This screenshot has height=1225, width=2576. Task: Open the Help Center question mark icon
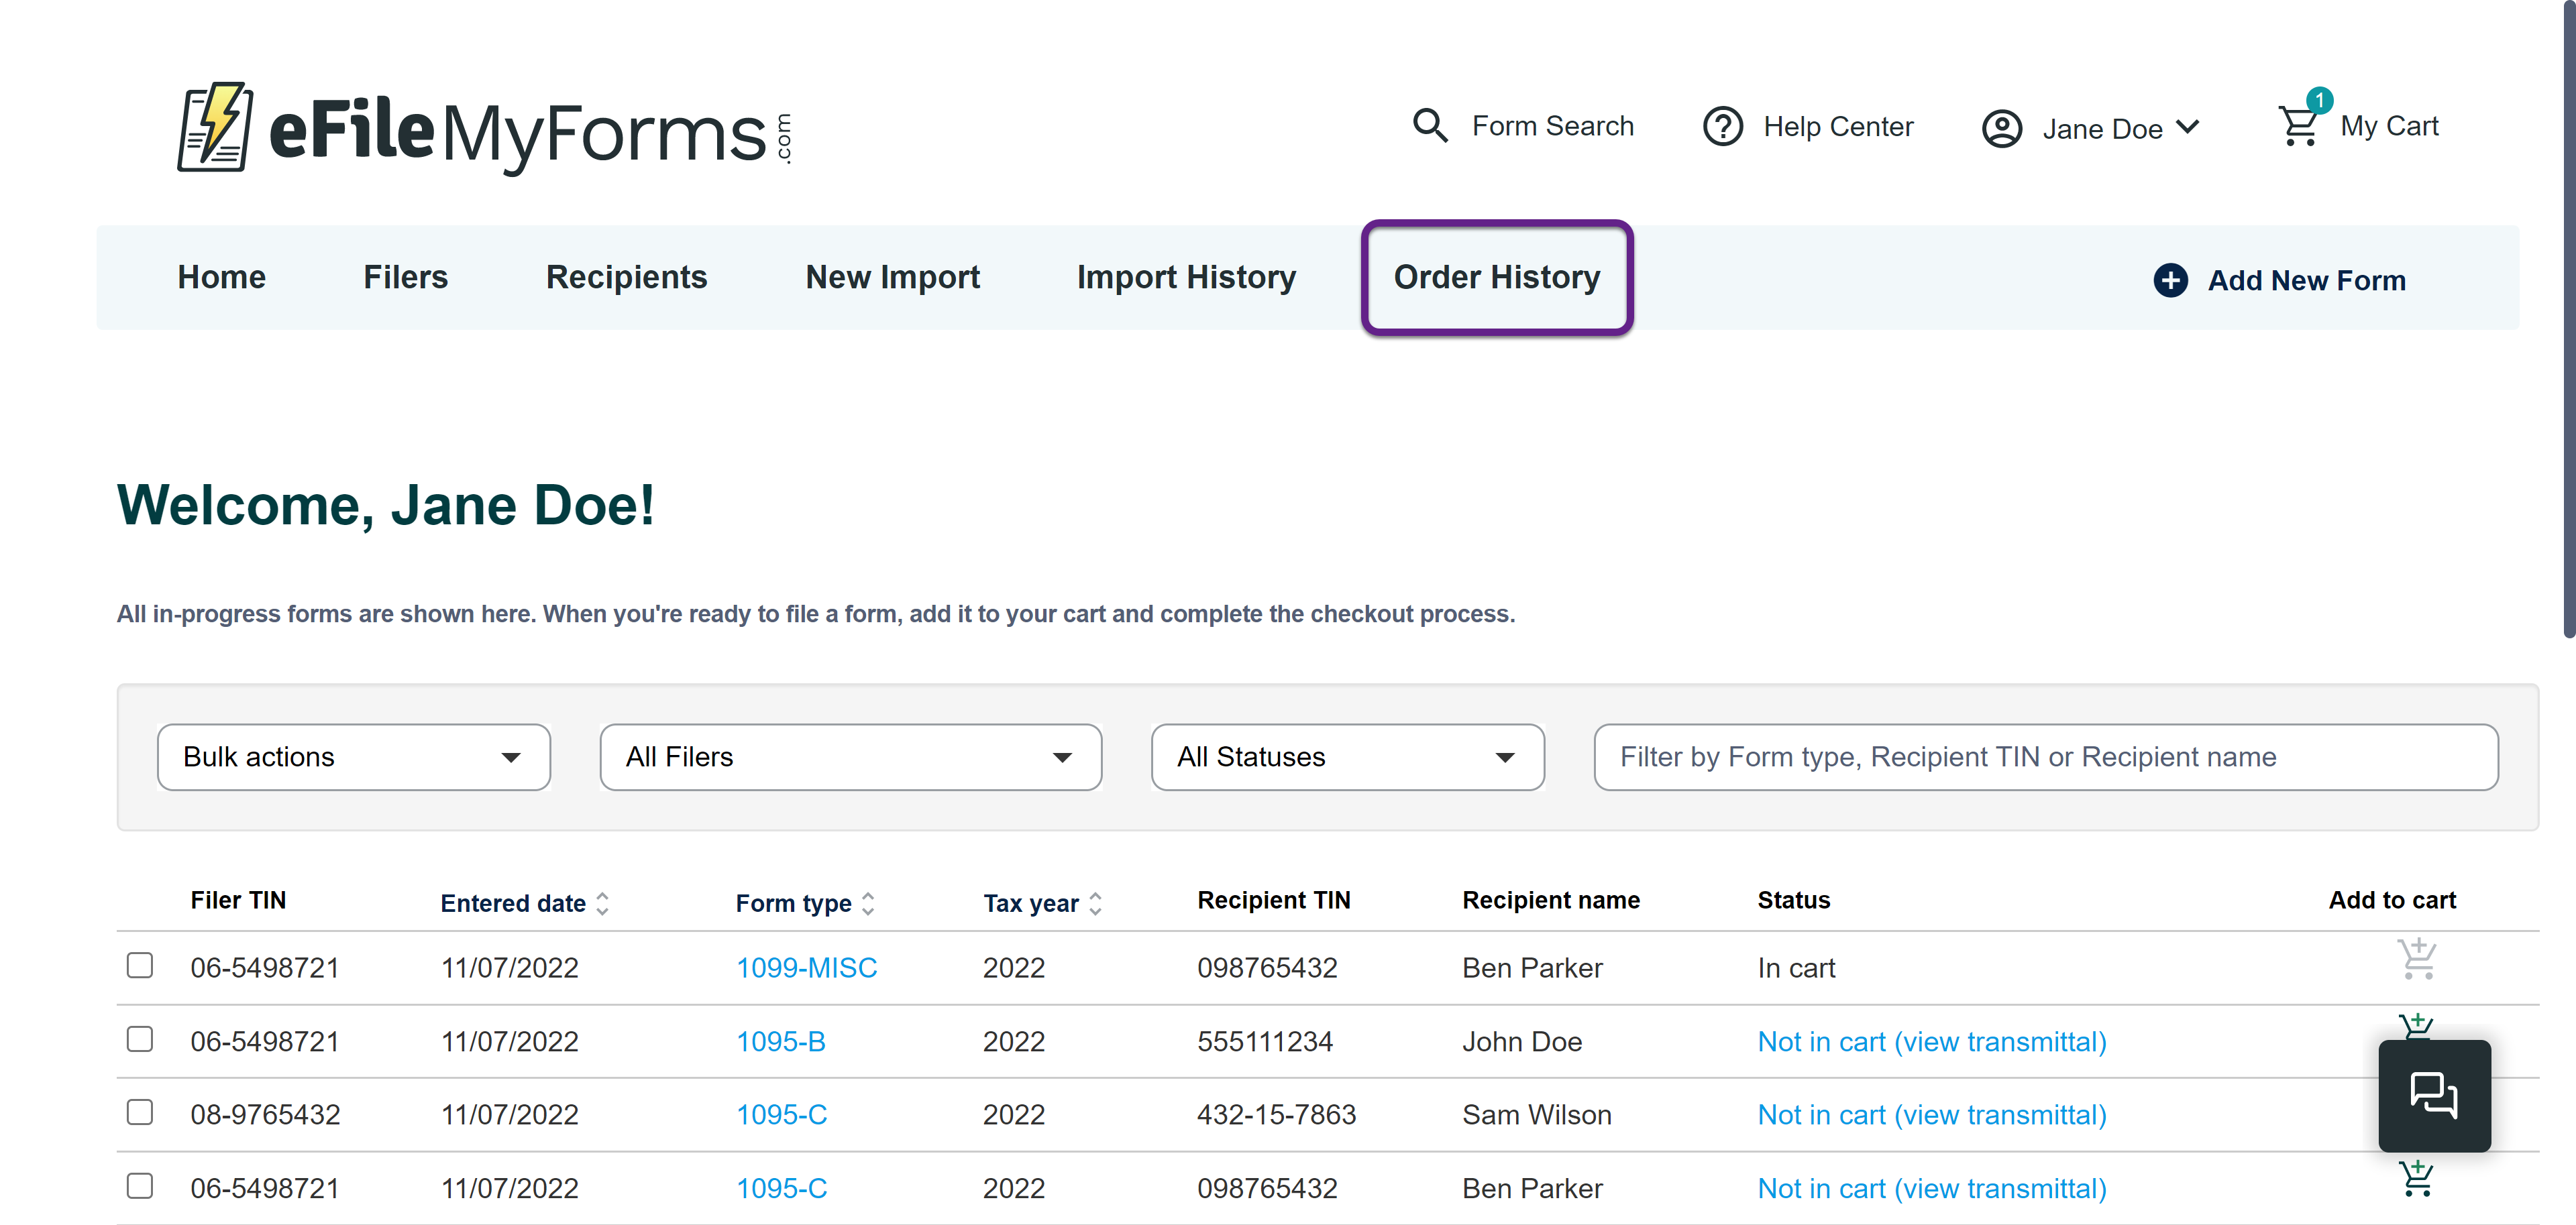pos(1723,126)
